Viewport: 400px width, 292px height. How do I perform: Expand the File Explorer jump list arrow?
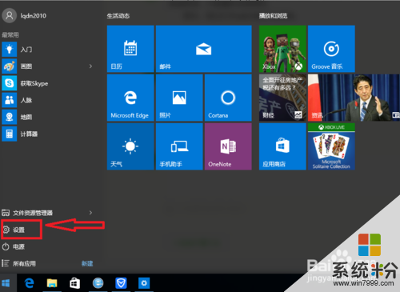90,213
